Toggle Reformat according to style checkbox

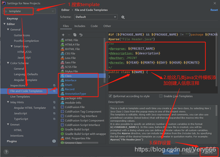110,96
